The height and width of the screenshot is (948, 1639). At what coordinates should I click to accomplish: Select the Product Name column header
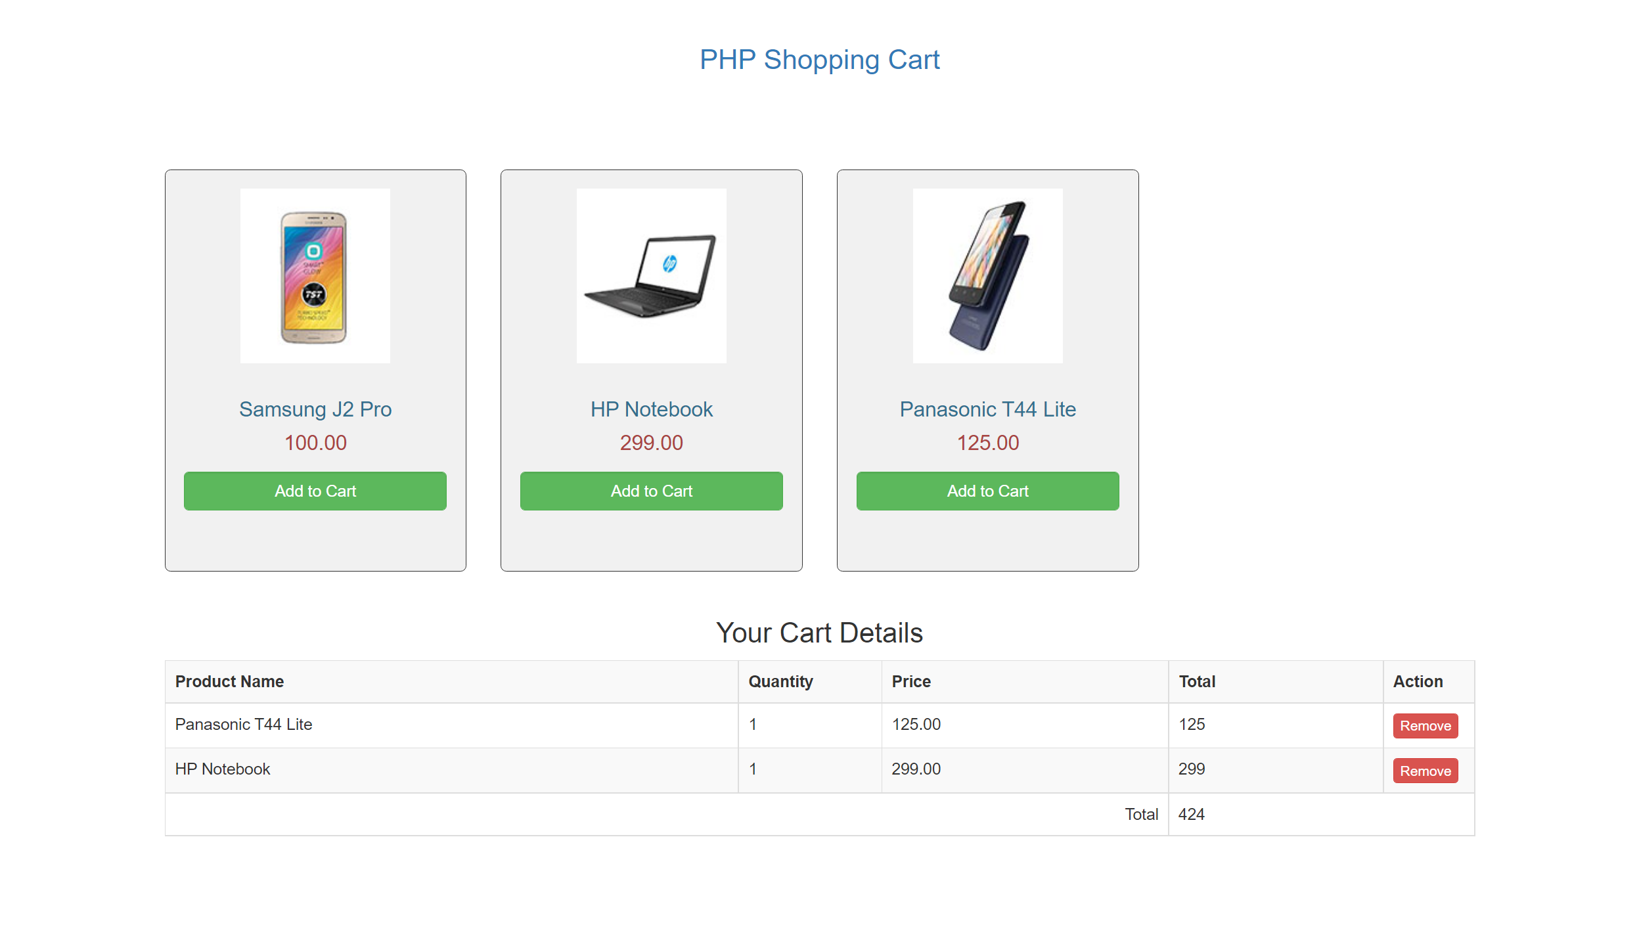click(229, 681)
